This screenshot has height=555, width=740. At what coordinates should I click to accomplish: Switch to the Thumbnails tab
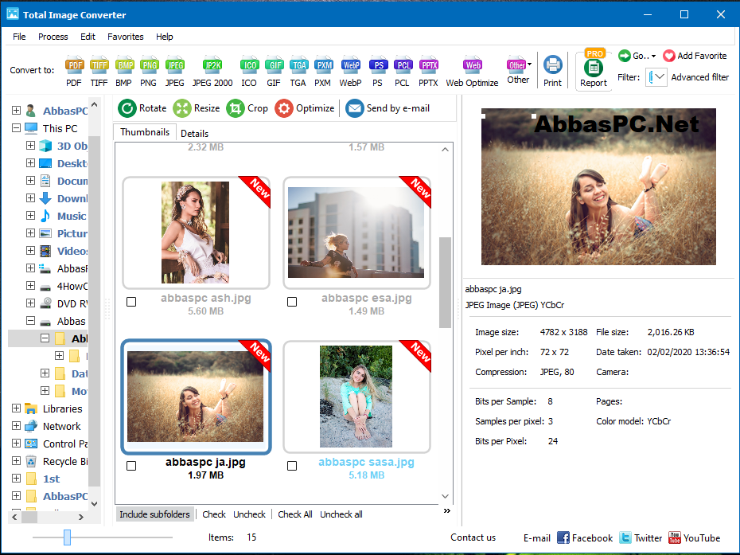click(x=145, y=132)
